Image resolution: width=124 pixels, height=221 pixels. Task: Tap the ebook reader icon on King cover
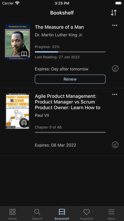pyautogui.click(x=24, y=54)
